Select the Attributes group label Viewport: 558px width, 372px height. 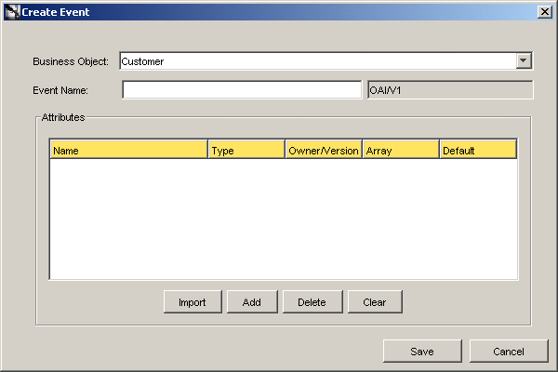tap(63, 117)
